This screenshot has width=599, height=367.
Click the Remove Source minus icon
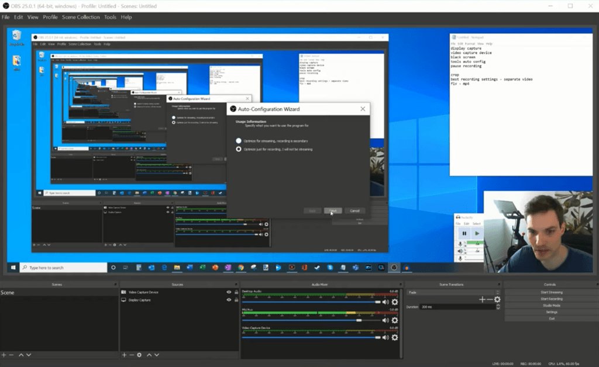point(132,355)
